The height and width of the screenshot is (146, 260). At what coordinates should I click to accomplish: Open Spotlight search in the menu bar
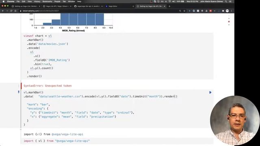pyautogui.click(x=226, y=2)
